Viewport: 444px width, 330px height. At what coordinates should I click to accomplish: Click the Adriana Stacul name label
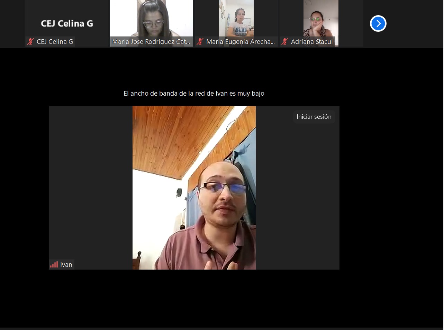[311, 42]
